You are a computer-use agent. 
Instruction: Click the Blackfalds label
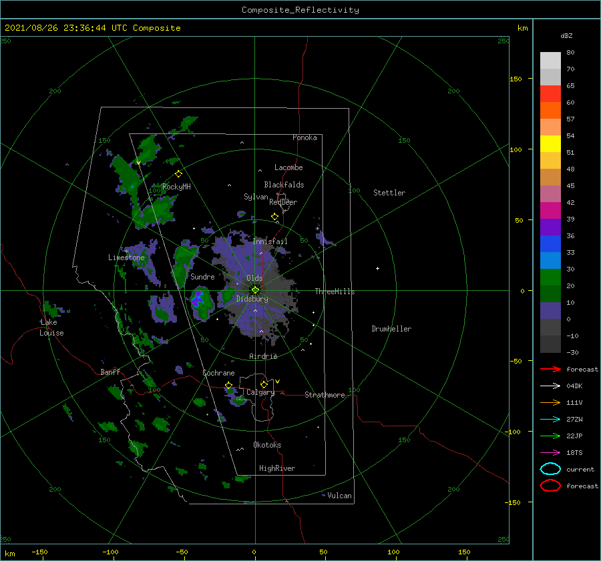pos(284,185)
